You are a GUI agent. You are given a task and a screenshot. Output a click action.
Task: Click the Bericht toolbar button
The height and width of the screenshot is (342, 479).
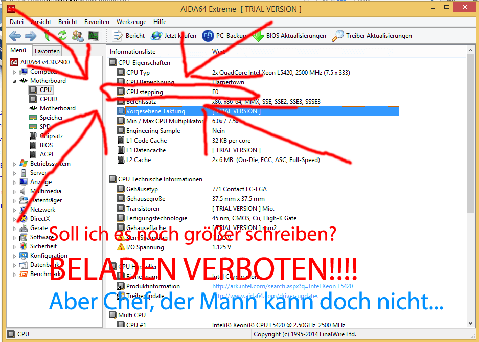[x=128, y=36]
